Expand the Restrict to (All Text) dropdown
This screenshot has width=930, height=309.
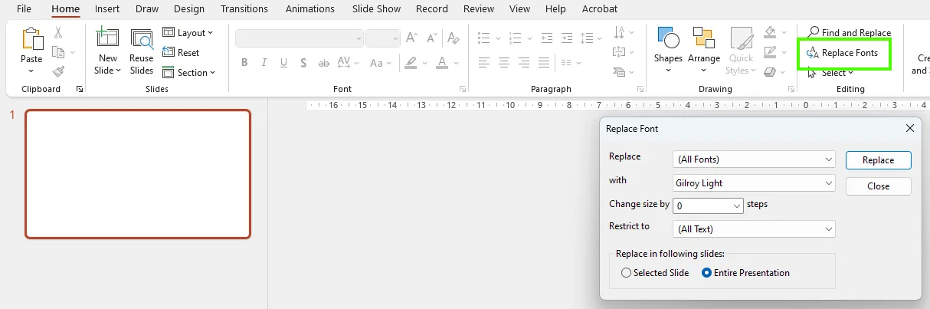pyautogui.click(x=829, y=228)
